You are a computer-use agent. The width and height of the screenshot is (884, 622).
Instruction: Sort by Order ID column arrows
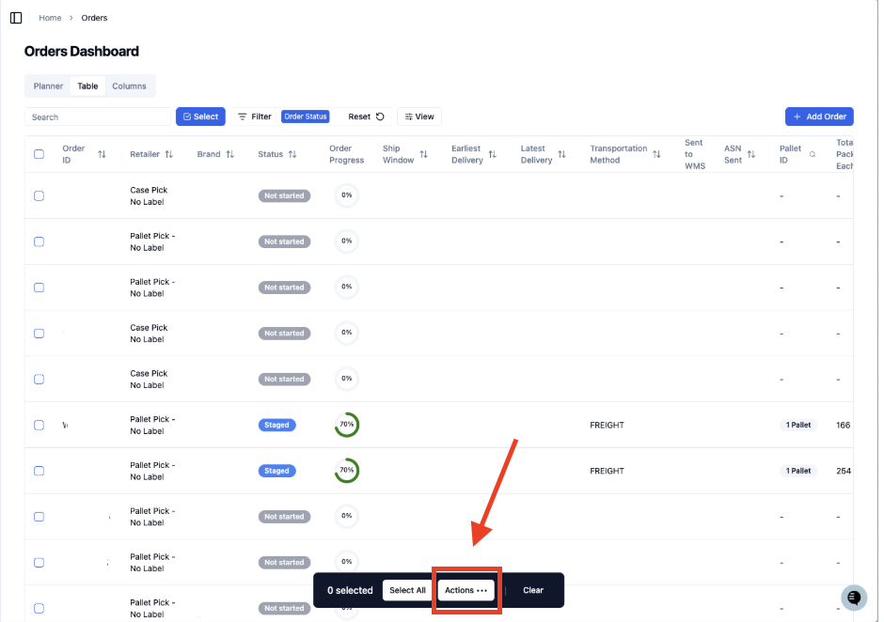tap(102, 154)
